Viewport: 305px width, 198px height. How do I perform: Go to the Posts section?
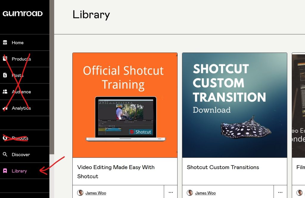click(25, 75)
